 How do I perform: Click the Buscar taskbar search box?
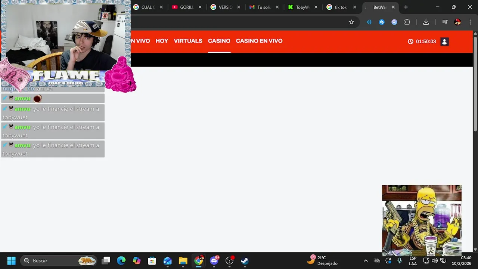59,261
